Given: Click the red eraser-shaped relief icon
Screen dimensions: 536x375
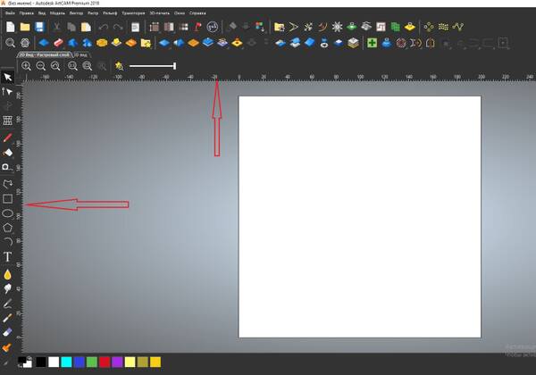Looking at the screenshot, I should (x=58, y=43).
